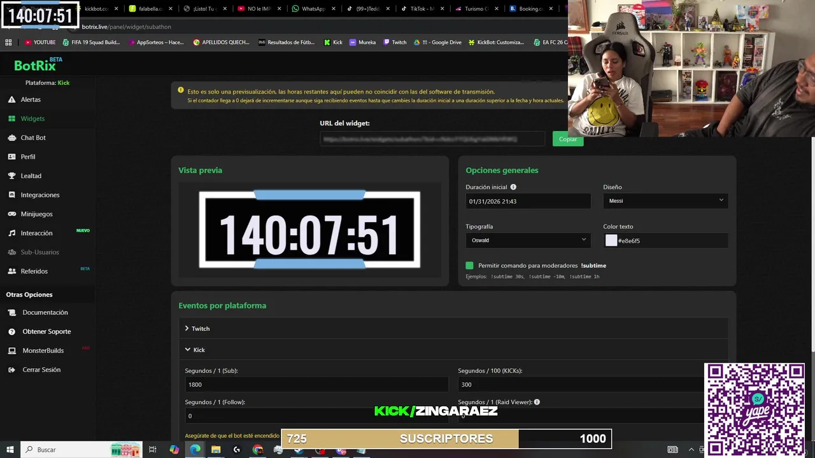The image size is (815, 458).
Task: Open Task View on the taskbar
Action: (x=153, y=450)
